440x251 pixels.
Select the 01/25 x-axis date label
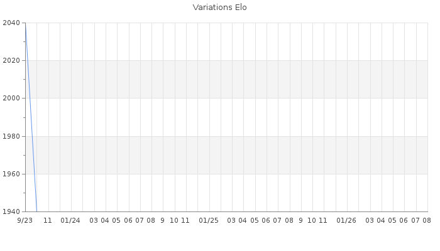pyautogui.click(x=209, y=220)
